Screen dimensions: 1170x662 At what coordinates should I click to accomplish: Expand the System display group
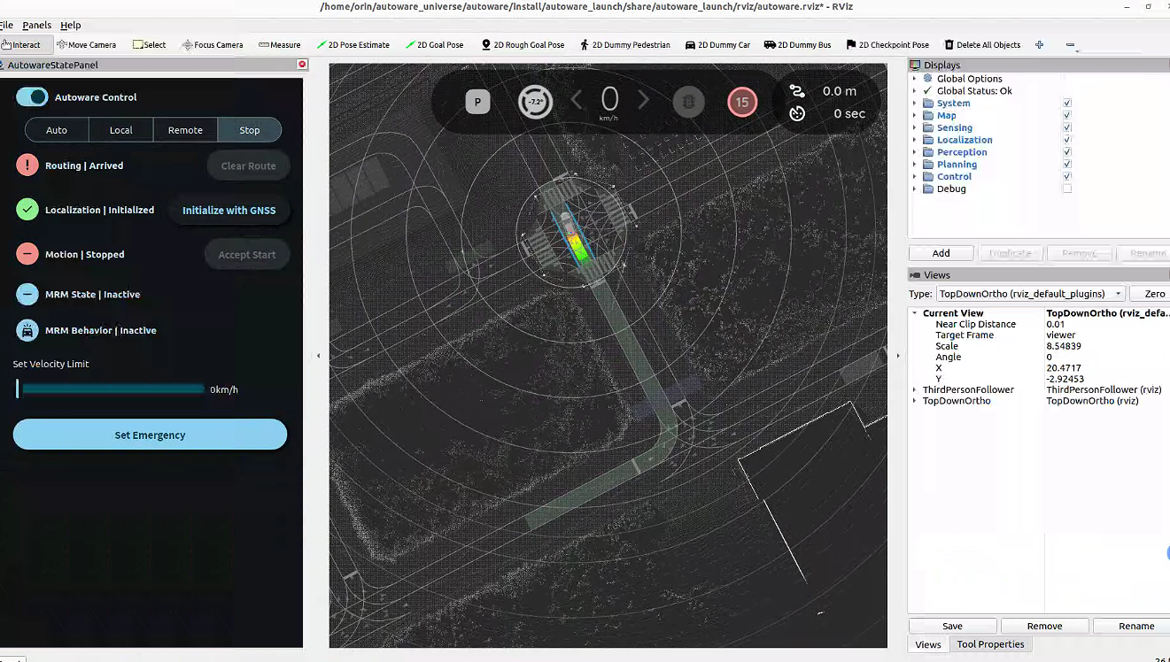pos(915,104)
